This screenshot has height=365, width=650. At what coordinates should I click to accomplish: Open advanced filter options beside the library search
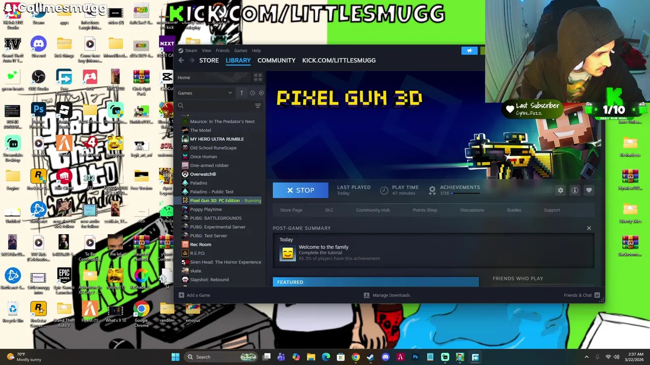tap(258, 105)
